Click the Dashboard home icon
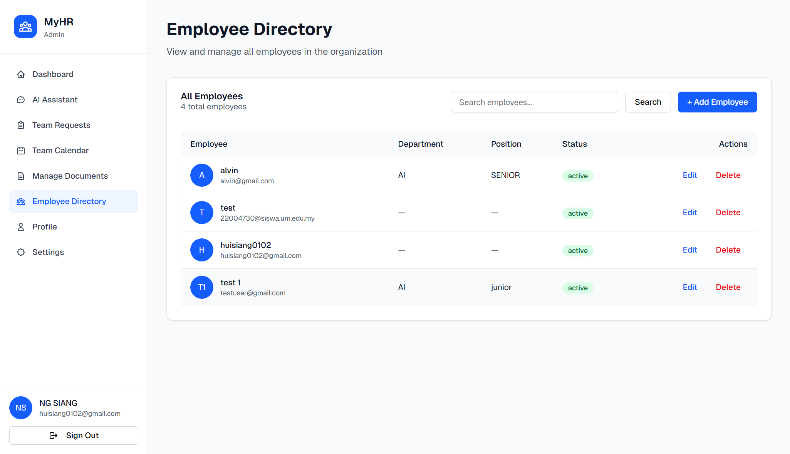The height and width of the screenshot is (454, 790). (x=21, y=74)
